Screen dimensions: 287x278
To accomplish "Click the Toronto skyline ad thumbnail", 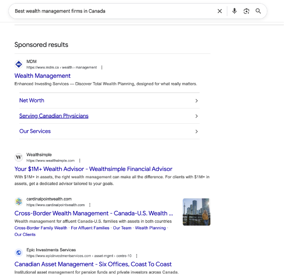I will point(196,212).
